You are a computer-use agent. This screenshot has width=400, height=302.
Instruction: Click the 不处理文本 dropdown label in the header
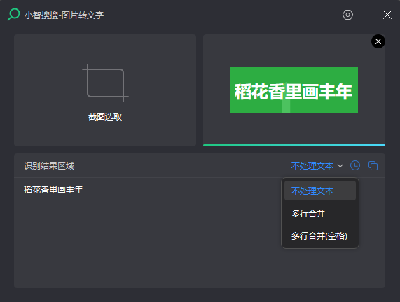(312, 166)
